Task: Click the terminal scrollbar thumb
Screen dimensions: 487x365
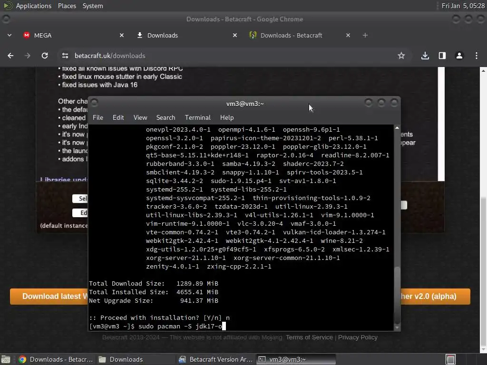Action: click(x=397, y=295)
